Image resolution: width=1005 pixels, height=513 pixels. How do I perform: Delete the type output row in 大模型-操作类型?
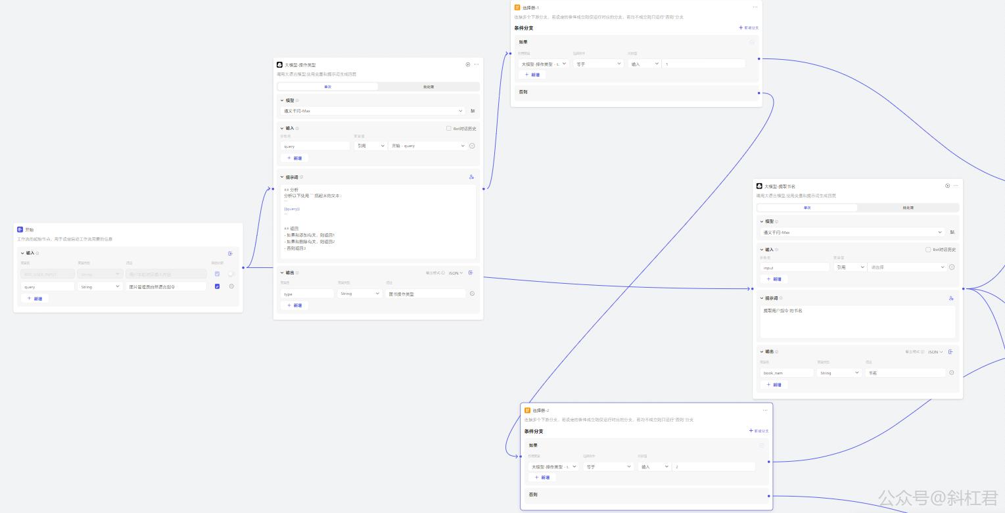tap(472, 294)
